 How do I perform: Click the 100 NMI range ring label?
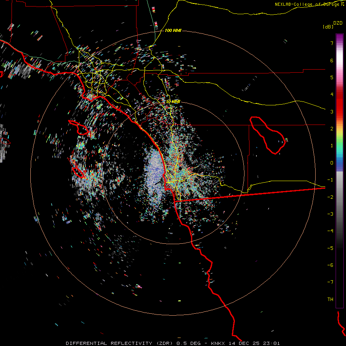173,30
